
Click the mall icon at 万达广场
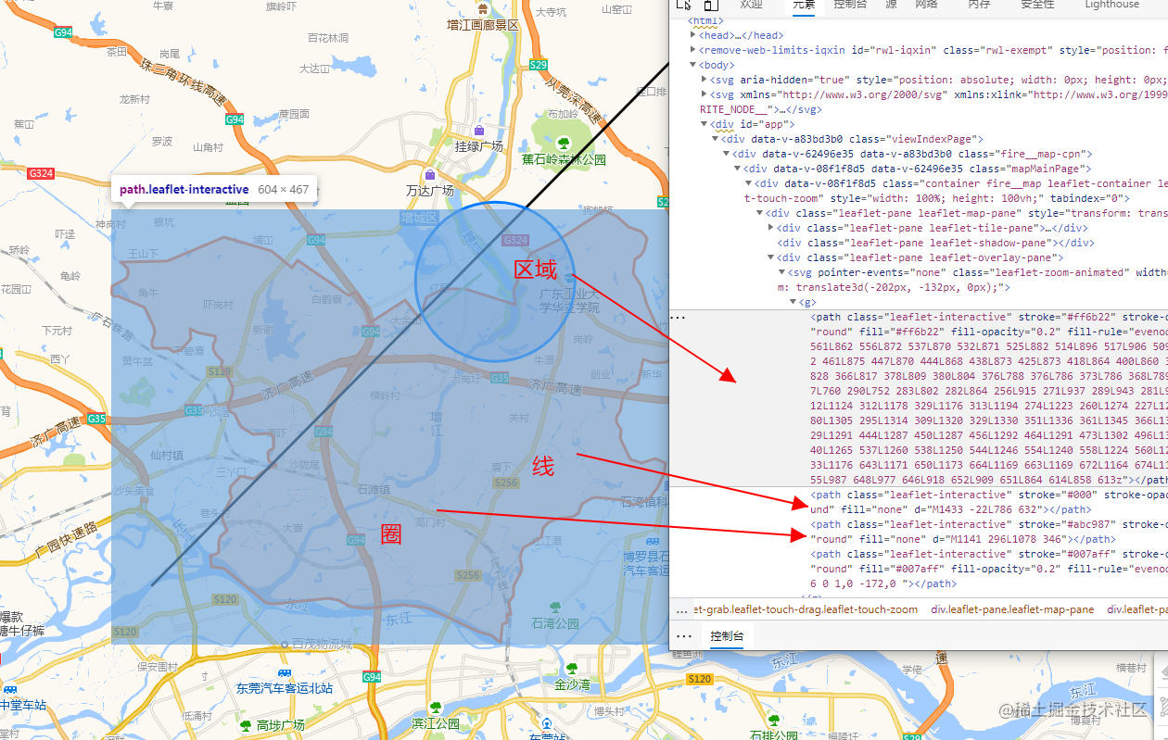pos(430,174)
